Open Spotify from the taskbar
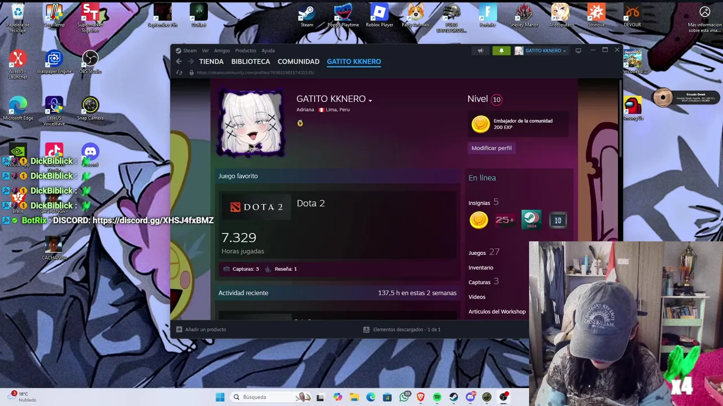 coord(437,397)
